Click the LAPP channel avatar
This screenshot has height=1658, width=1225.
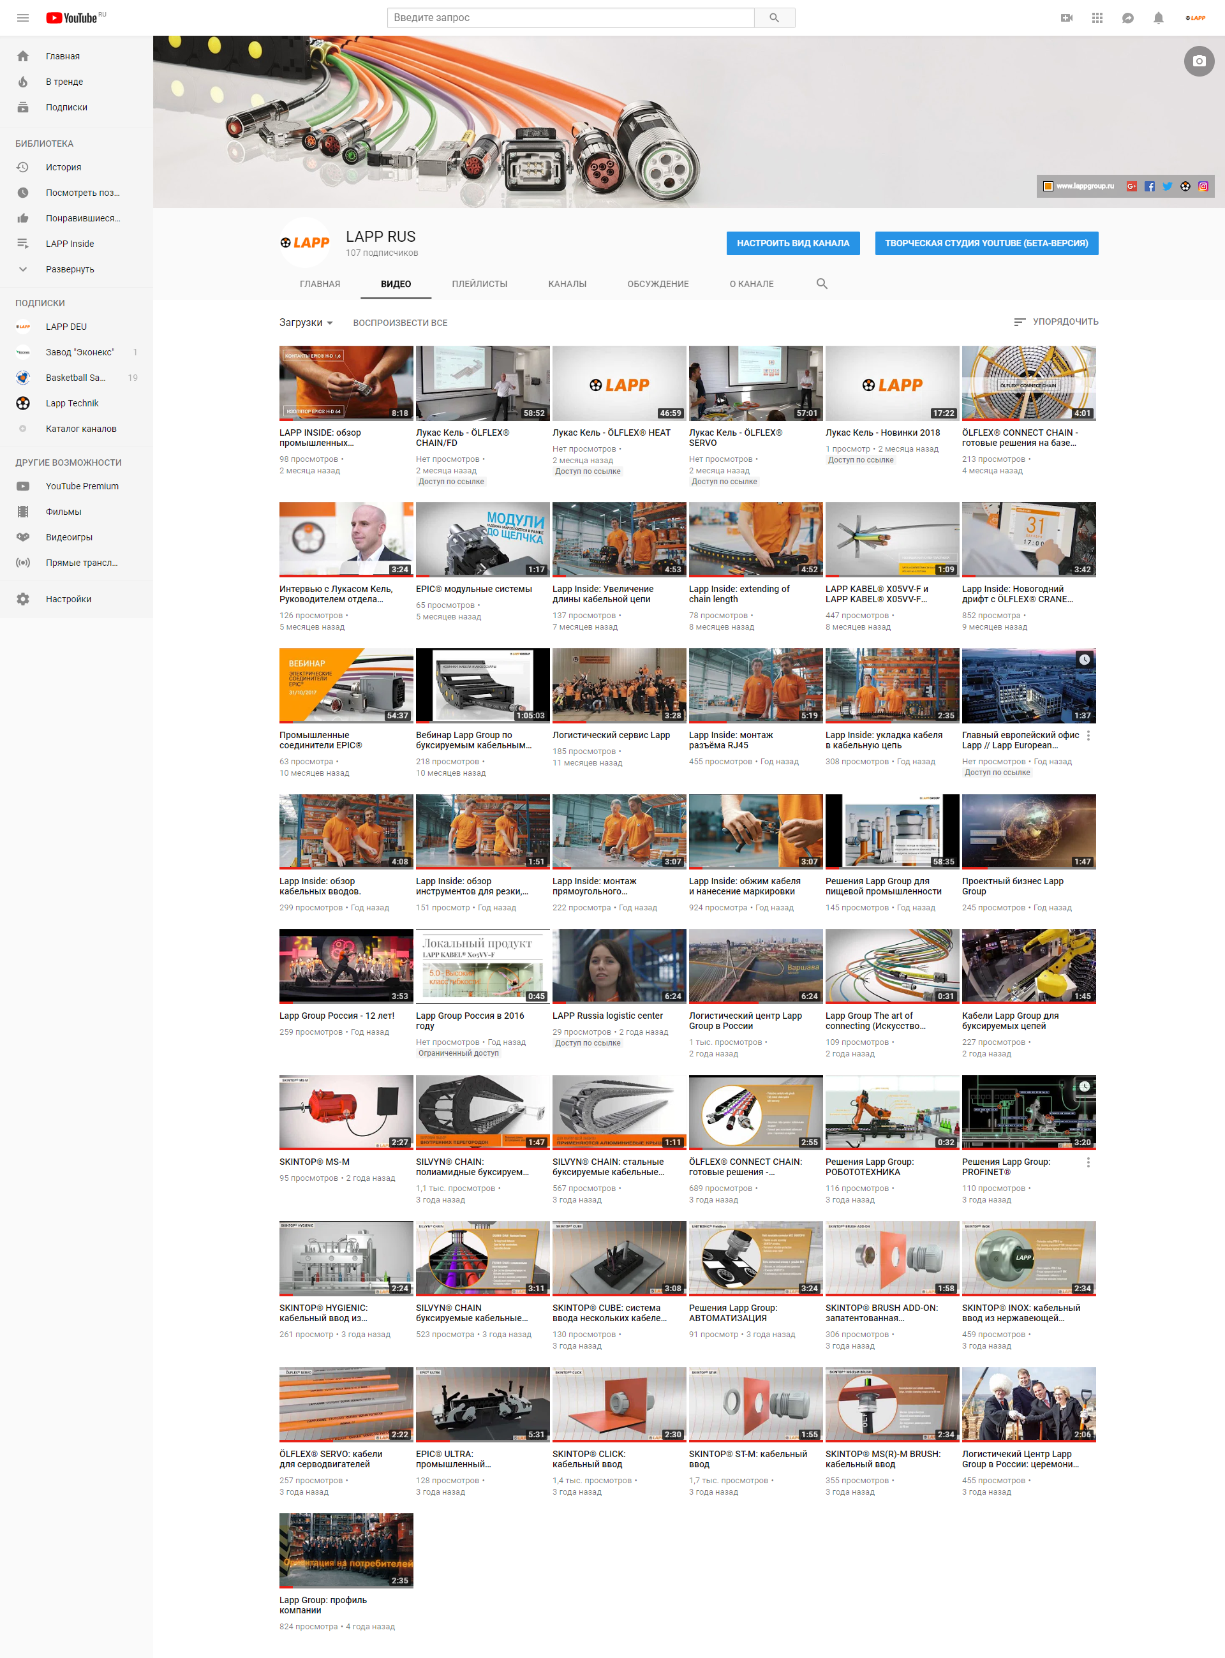pos(305,242)
